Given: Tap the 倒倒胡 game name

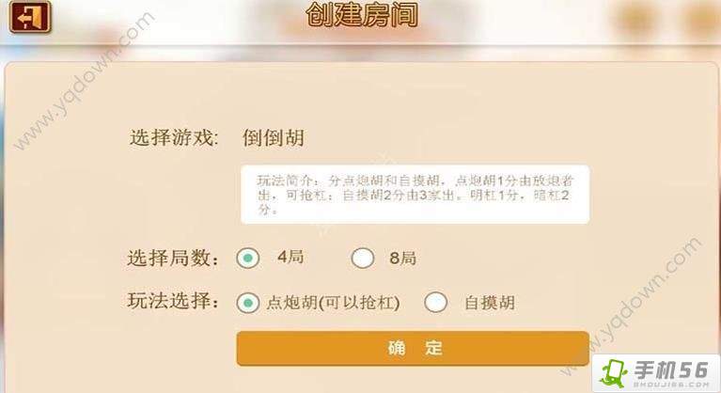Looking at the screenshot, I should point(274,138).
